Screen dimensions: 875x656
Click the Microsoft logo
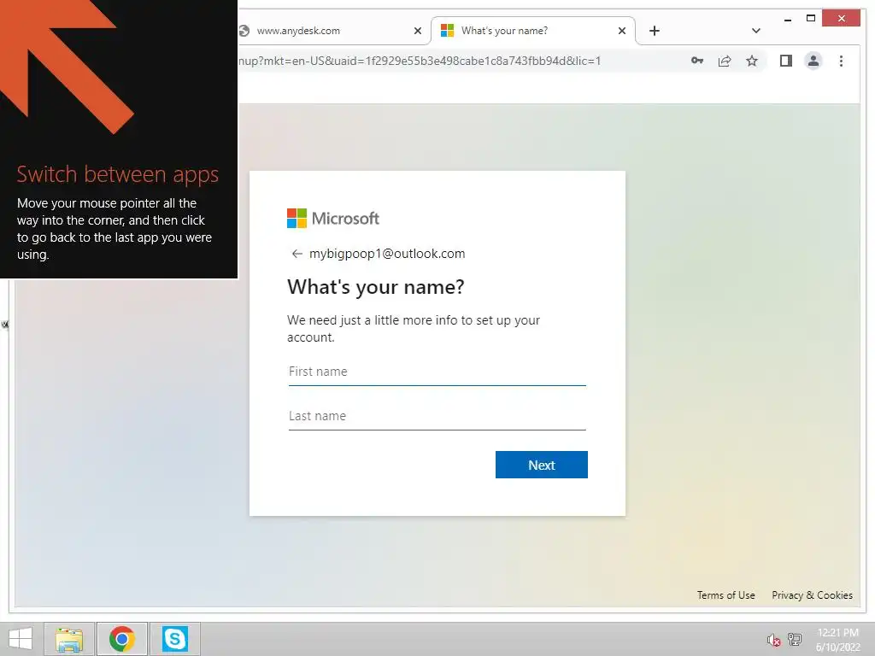333,218
